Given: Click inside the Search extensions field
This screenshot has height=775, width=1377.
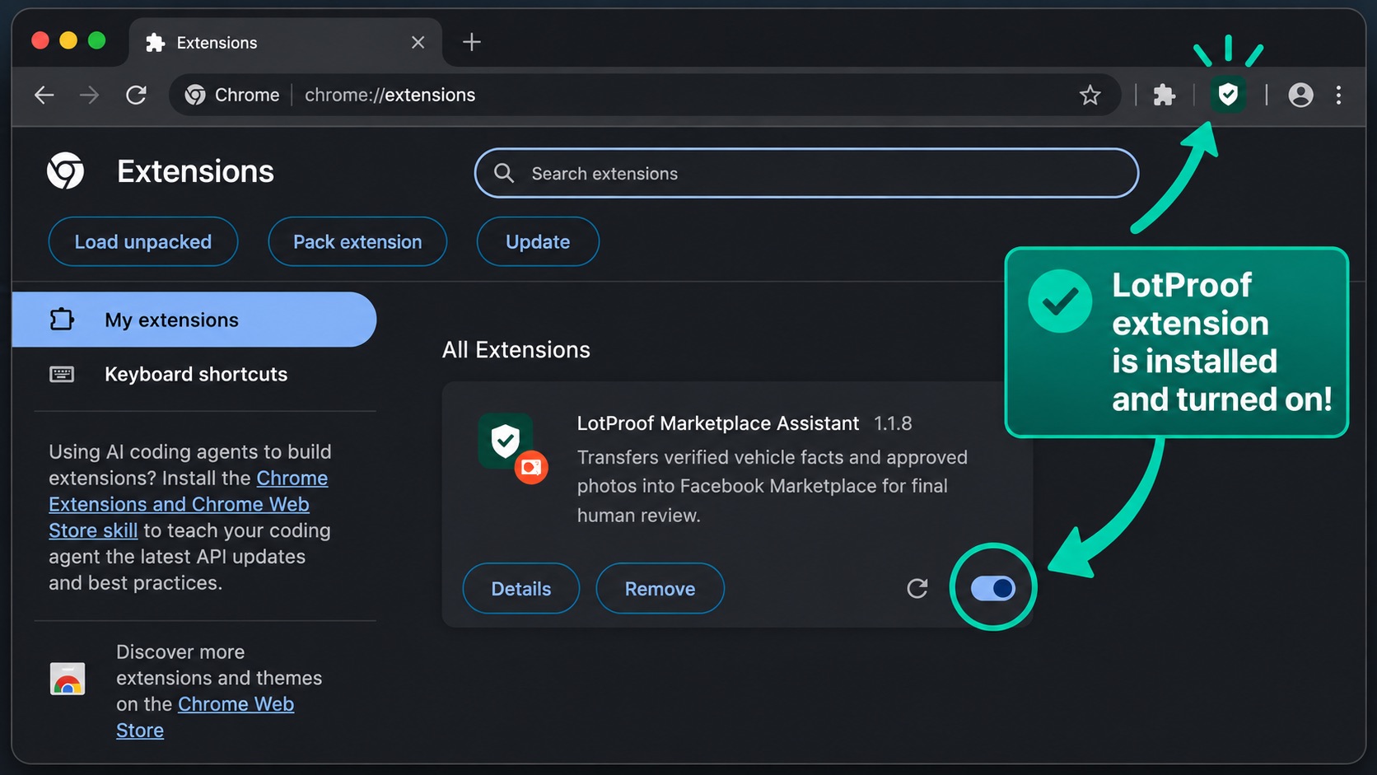Looking at the screenshot, I should point(807,173).
